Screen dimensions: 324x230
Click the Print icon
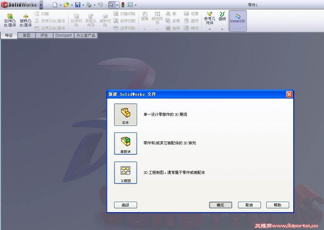[x=89, y=5]
